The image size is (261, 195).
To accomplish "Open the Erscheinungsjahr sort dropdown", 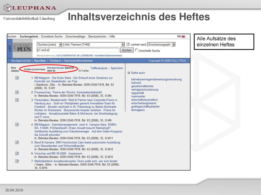I will click(161, 44).
